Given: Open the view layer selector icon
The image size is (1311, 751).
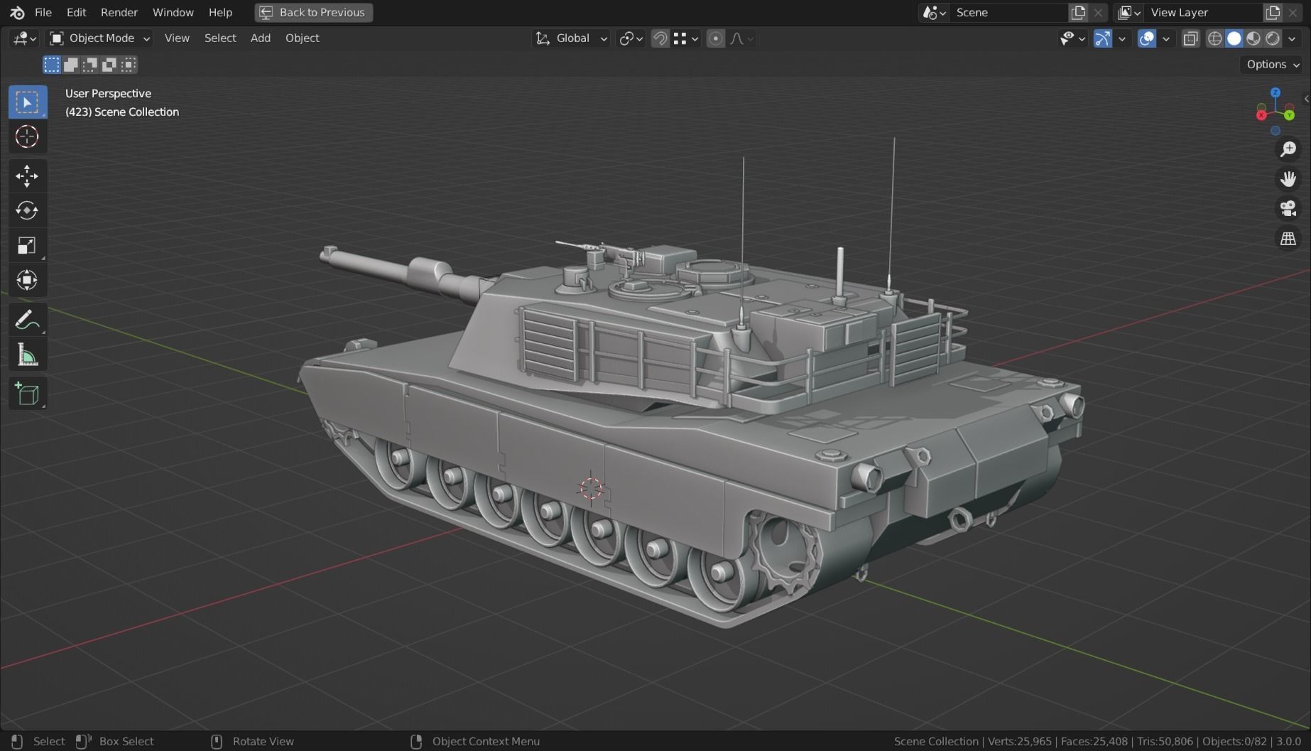Looking at the screenshot, I should [1128, 12].
